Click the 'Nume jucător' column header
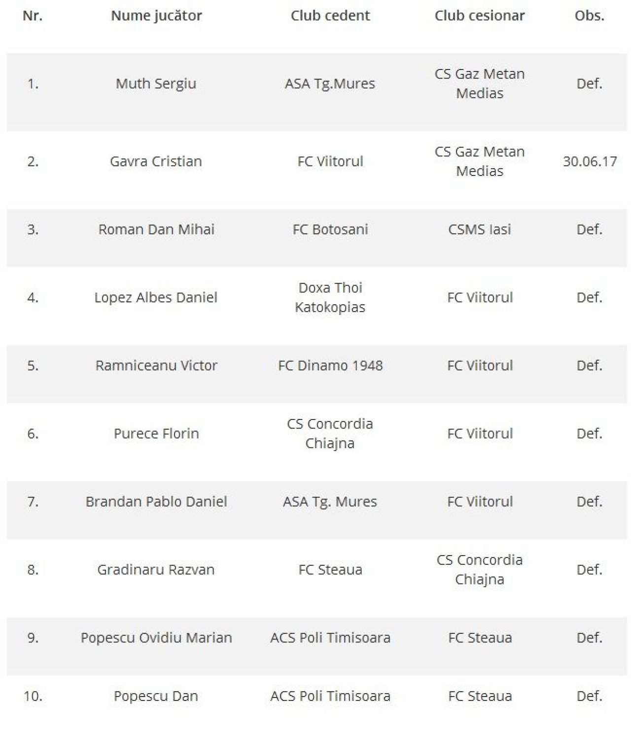This screenshot has height=733, width=631. tap(156, 16)
